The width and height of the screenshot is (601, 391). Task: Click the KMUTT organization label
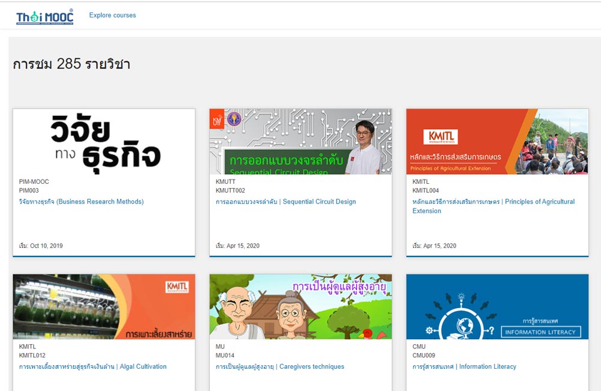(226, 182)
